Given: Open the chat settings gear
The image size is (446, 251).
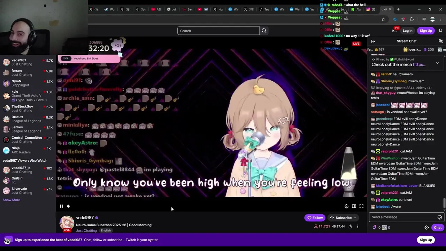Looking at the screenshot, I should tap(426, 228).
